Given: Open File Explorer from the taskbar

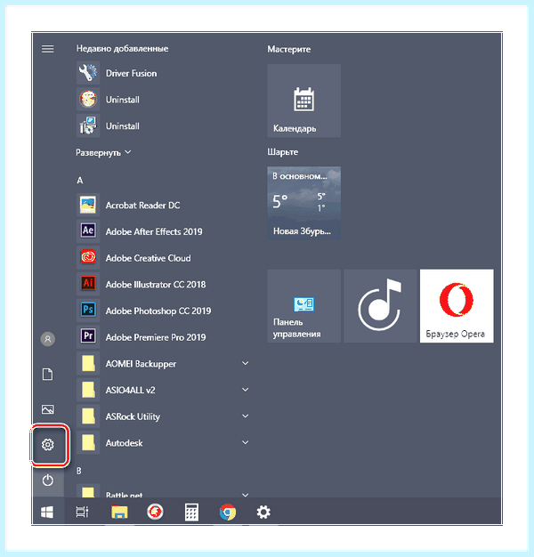Looking at the screenshot, I should pos(119,512).
